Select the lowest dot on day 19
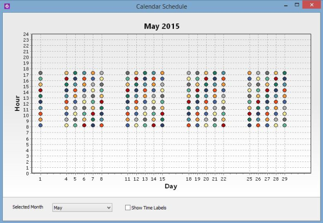The height and width of the screenshot is (223, 323). point(197,125)
